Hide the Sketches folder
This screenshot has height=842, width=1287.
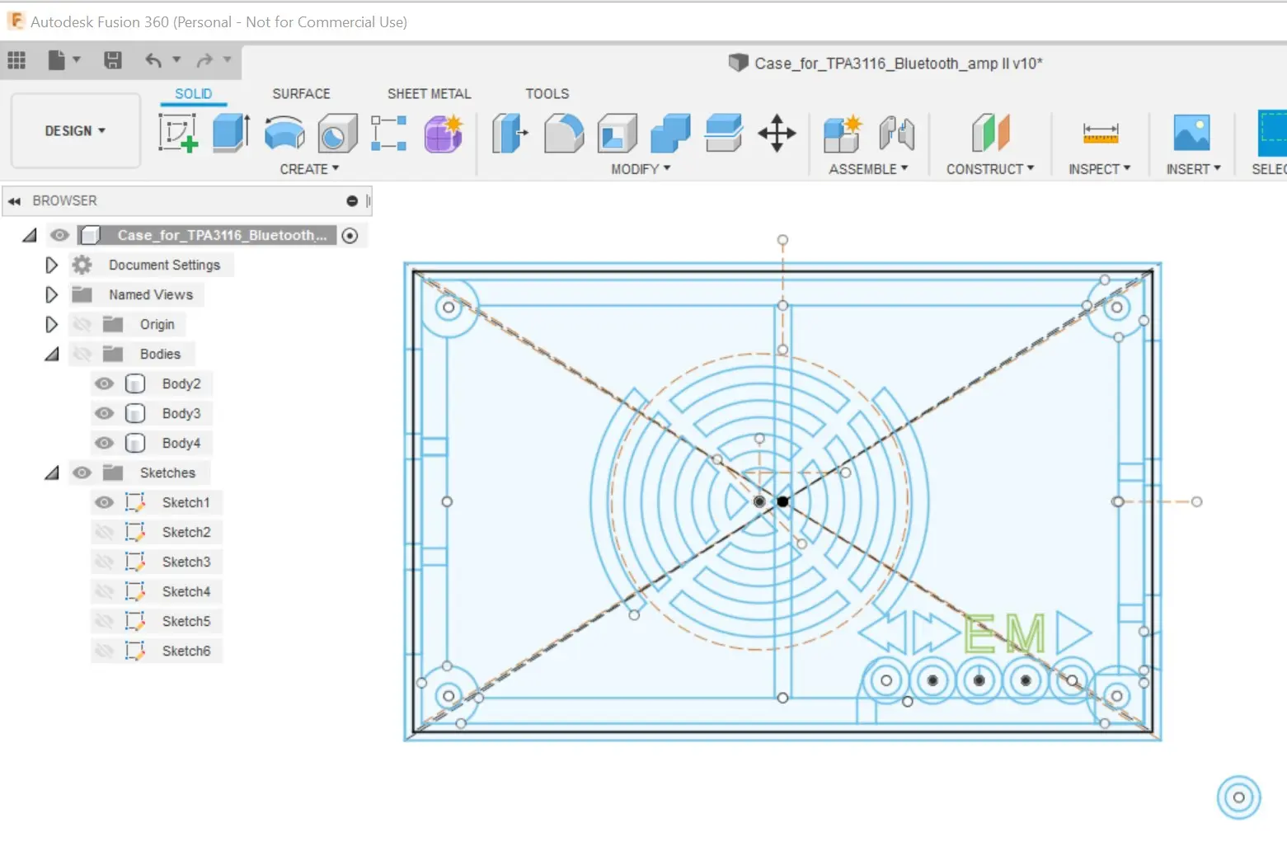point(82,473)
